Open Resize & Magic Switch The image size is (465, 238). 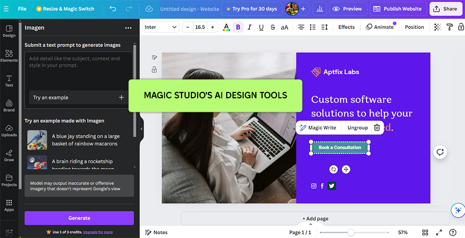(65, 9)
